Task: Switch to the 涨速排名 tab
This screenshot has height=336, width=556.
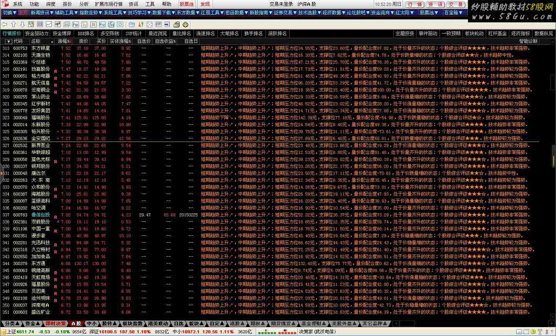Action: click(x=205, y=34)
